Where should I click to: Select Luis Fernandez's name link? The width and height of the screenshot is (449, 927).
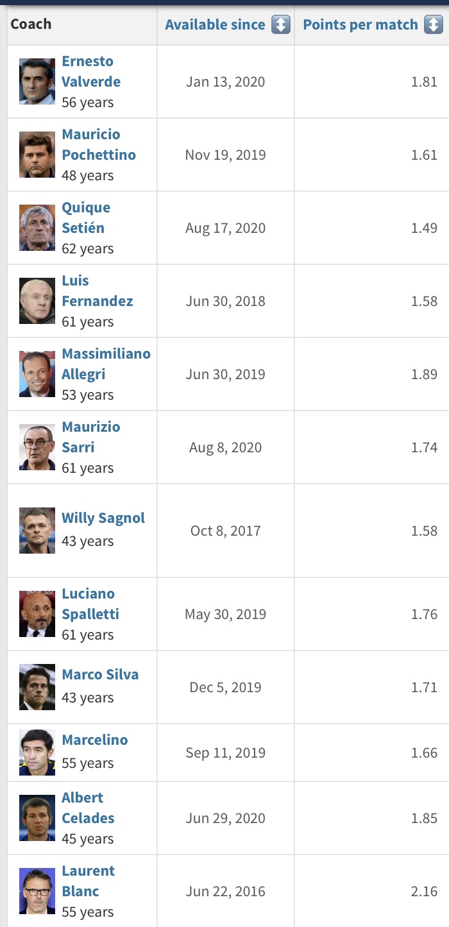[x=97, y=291]
